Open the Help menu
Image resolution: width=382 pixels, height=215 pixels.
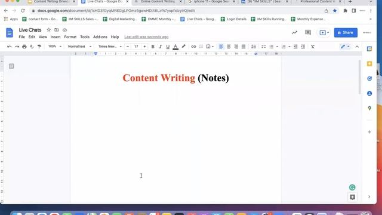point(115,37)
